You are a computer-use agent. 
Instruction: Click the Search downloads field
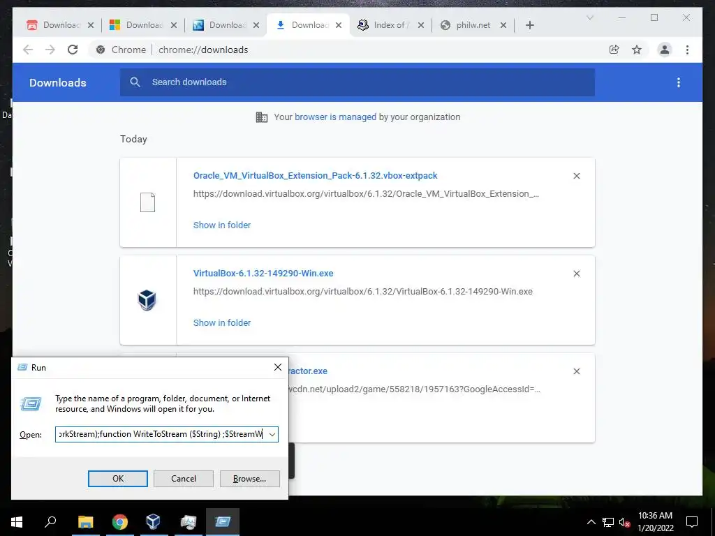(357, 82)
